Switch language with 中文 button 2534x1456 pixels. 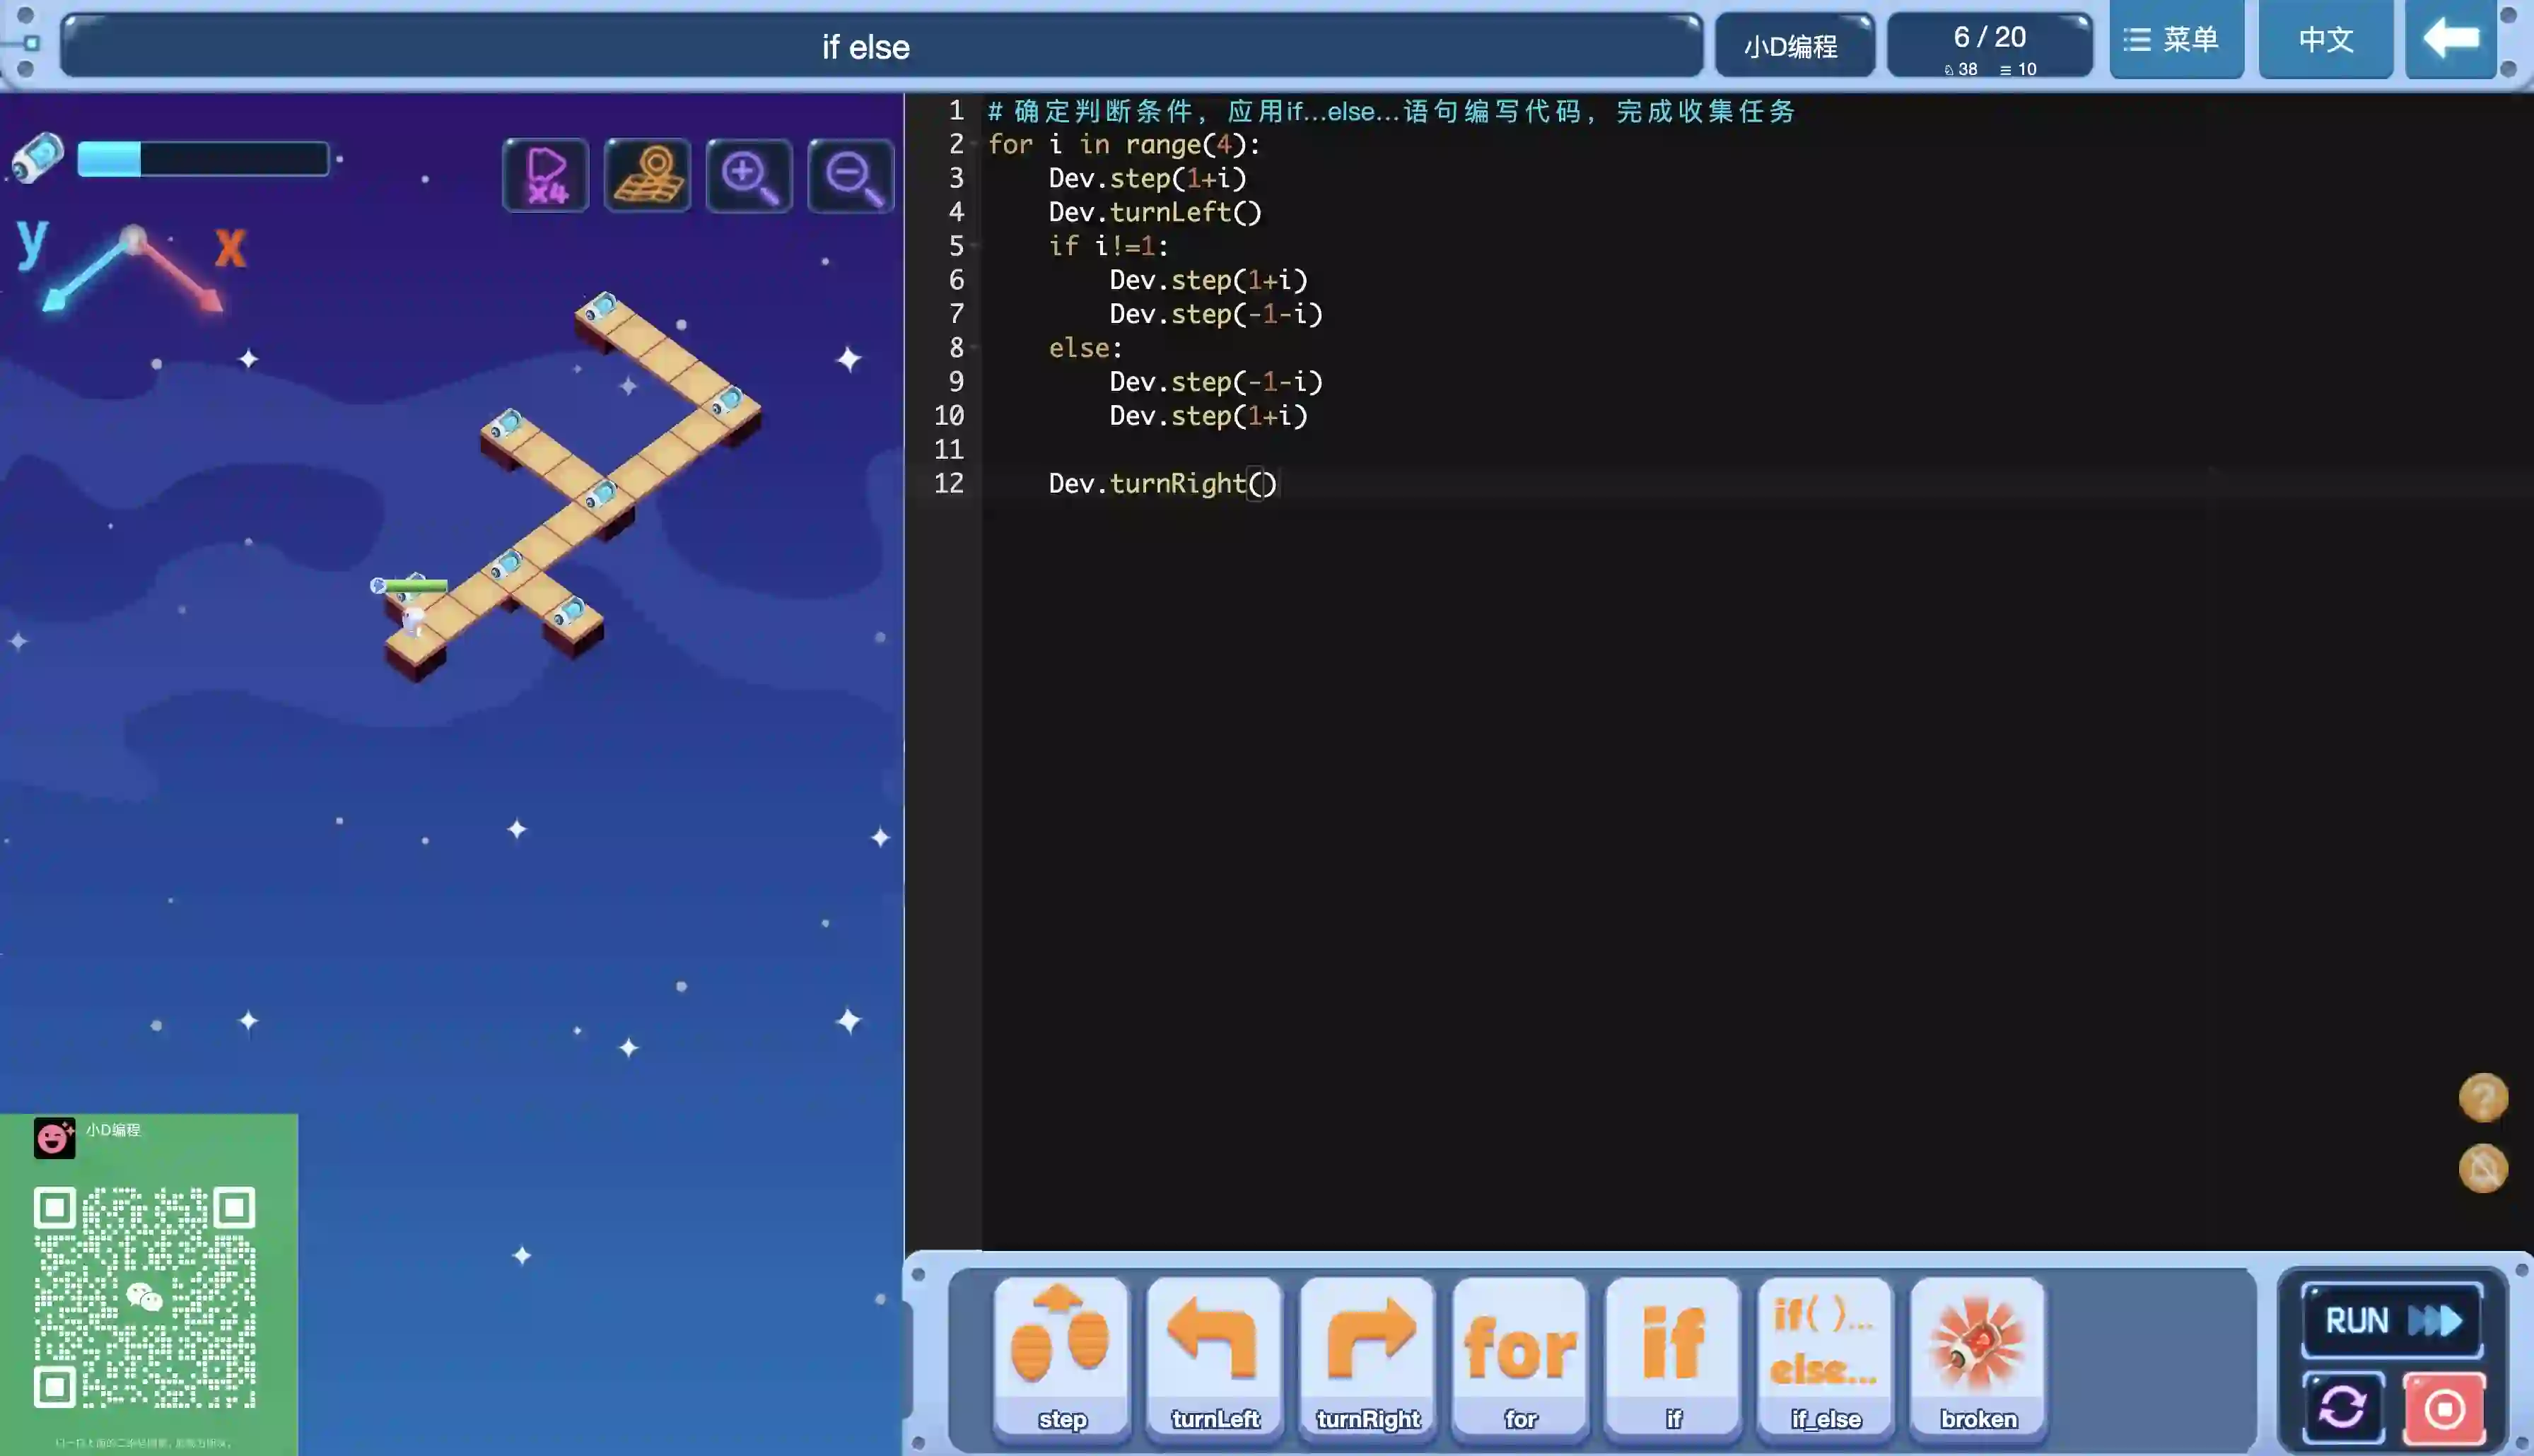[2325, 40]
